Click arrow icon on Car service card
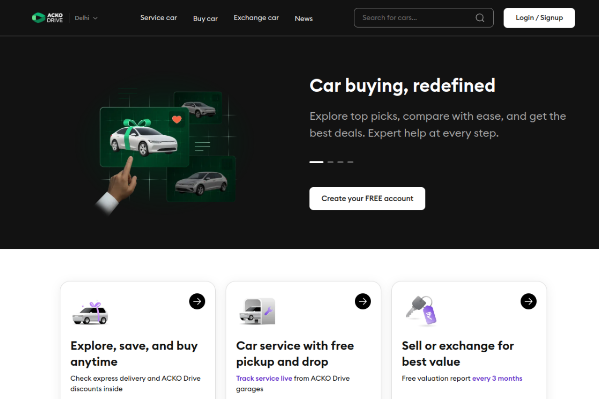 pyautogui.click(x=363, y=301)
